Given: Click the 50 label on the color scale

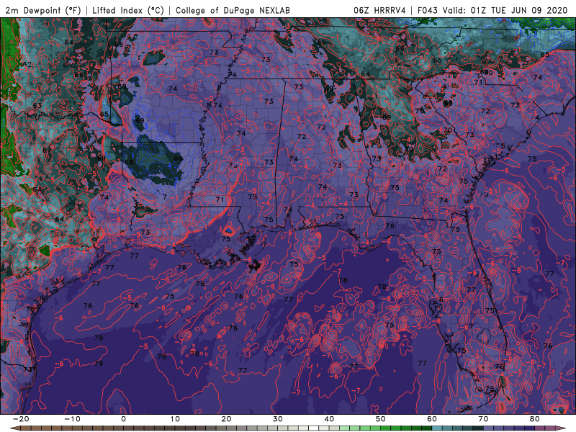Looking at the screenshot, I should pos(381,419).
